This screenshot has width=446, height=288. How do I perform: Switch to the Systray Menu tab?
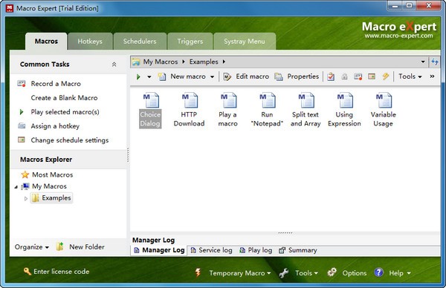tap(245, 42)
